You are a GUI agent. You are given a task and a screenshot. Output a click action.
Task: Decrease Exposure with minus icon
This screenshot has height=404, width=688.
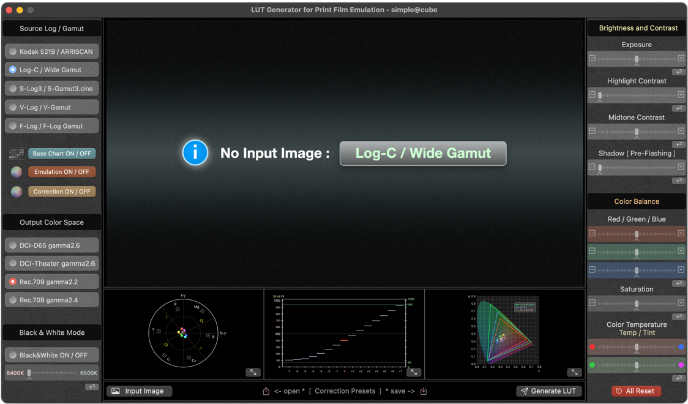(592, 58)
